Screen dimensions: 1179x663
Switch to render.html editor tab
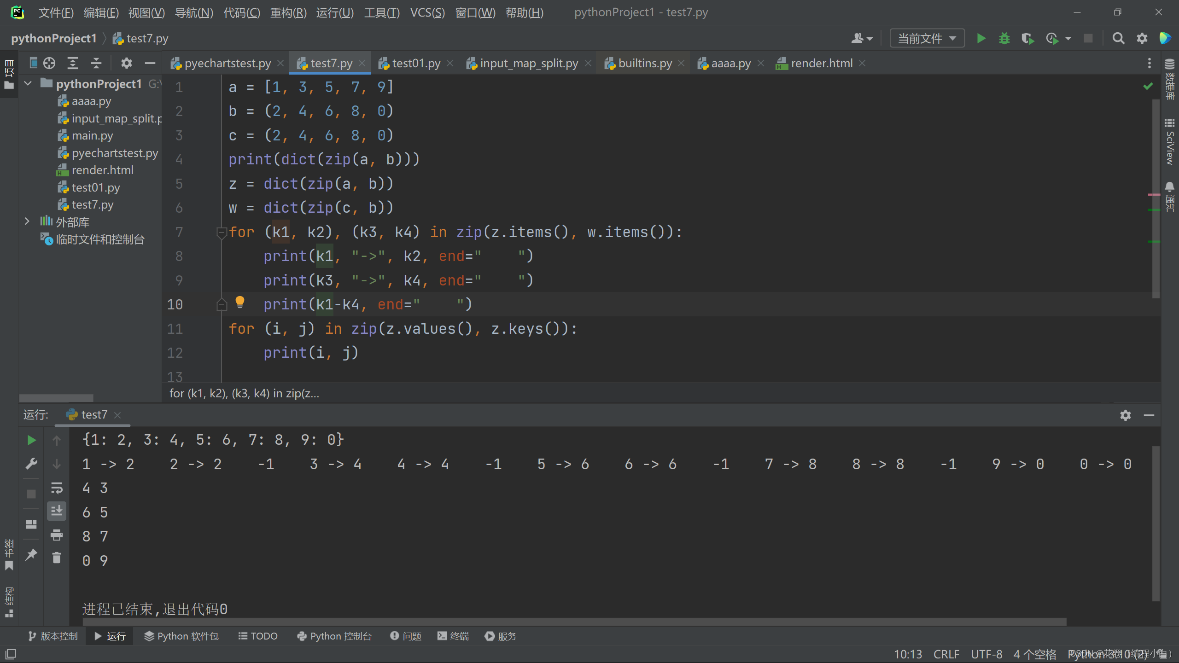coord(822,63)
